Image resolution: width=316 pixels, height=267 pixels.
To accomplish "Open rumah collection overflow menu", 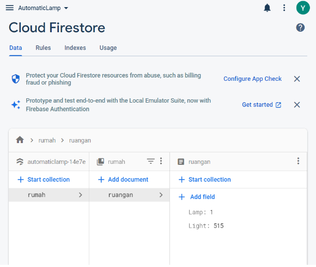I will click(x=161, y=161).
